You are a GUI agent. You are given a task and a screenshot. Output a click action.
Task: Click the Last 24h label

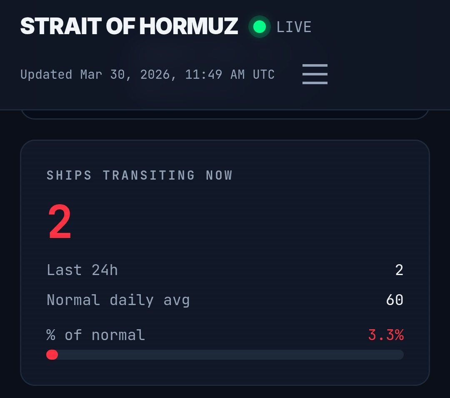click(82, 270)
